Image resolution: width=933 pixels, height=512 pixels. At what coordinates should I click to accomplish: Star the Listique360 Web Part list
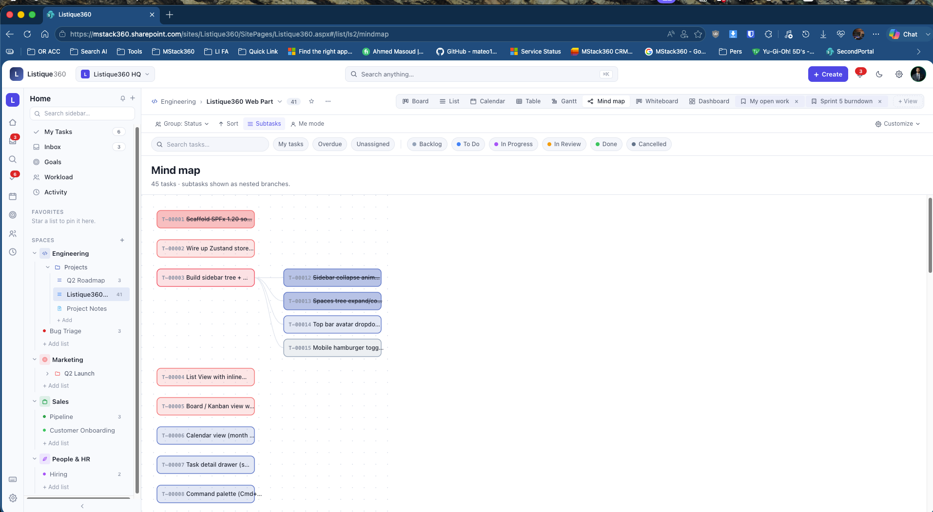(311, 101)
